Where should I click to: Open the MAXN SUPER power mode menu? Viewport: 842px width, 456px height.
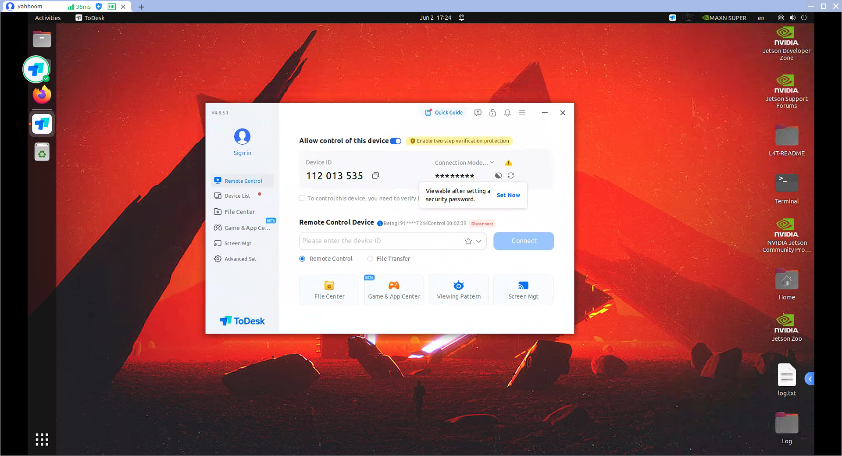pos(724,18)
